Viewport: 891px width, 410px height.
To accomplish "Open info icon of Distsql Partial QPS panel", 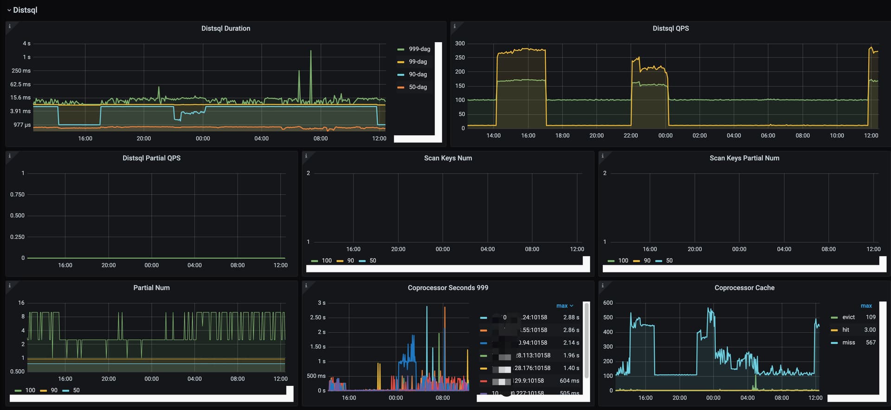I will pos(9,156).
